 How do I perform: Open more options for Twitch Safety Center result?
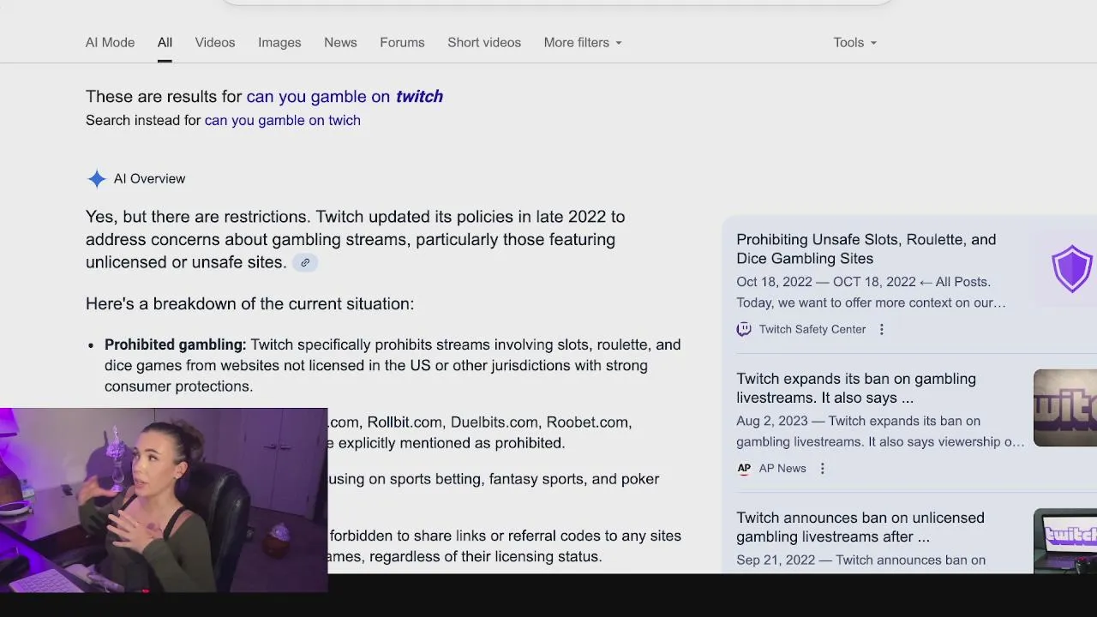pyautogui.click(x=881, y=329)
